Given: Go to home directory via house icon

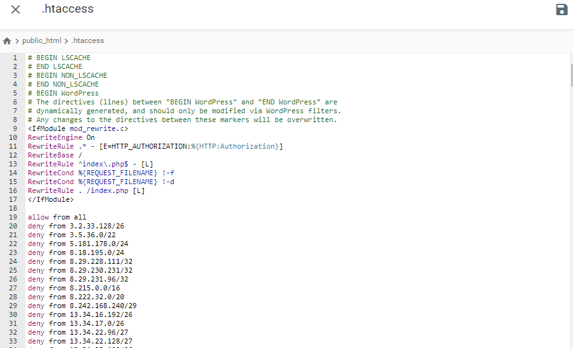Looking at the screenshot, I should click(7, 40).
